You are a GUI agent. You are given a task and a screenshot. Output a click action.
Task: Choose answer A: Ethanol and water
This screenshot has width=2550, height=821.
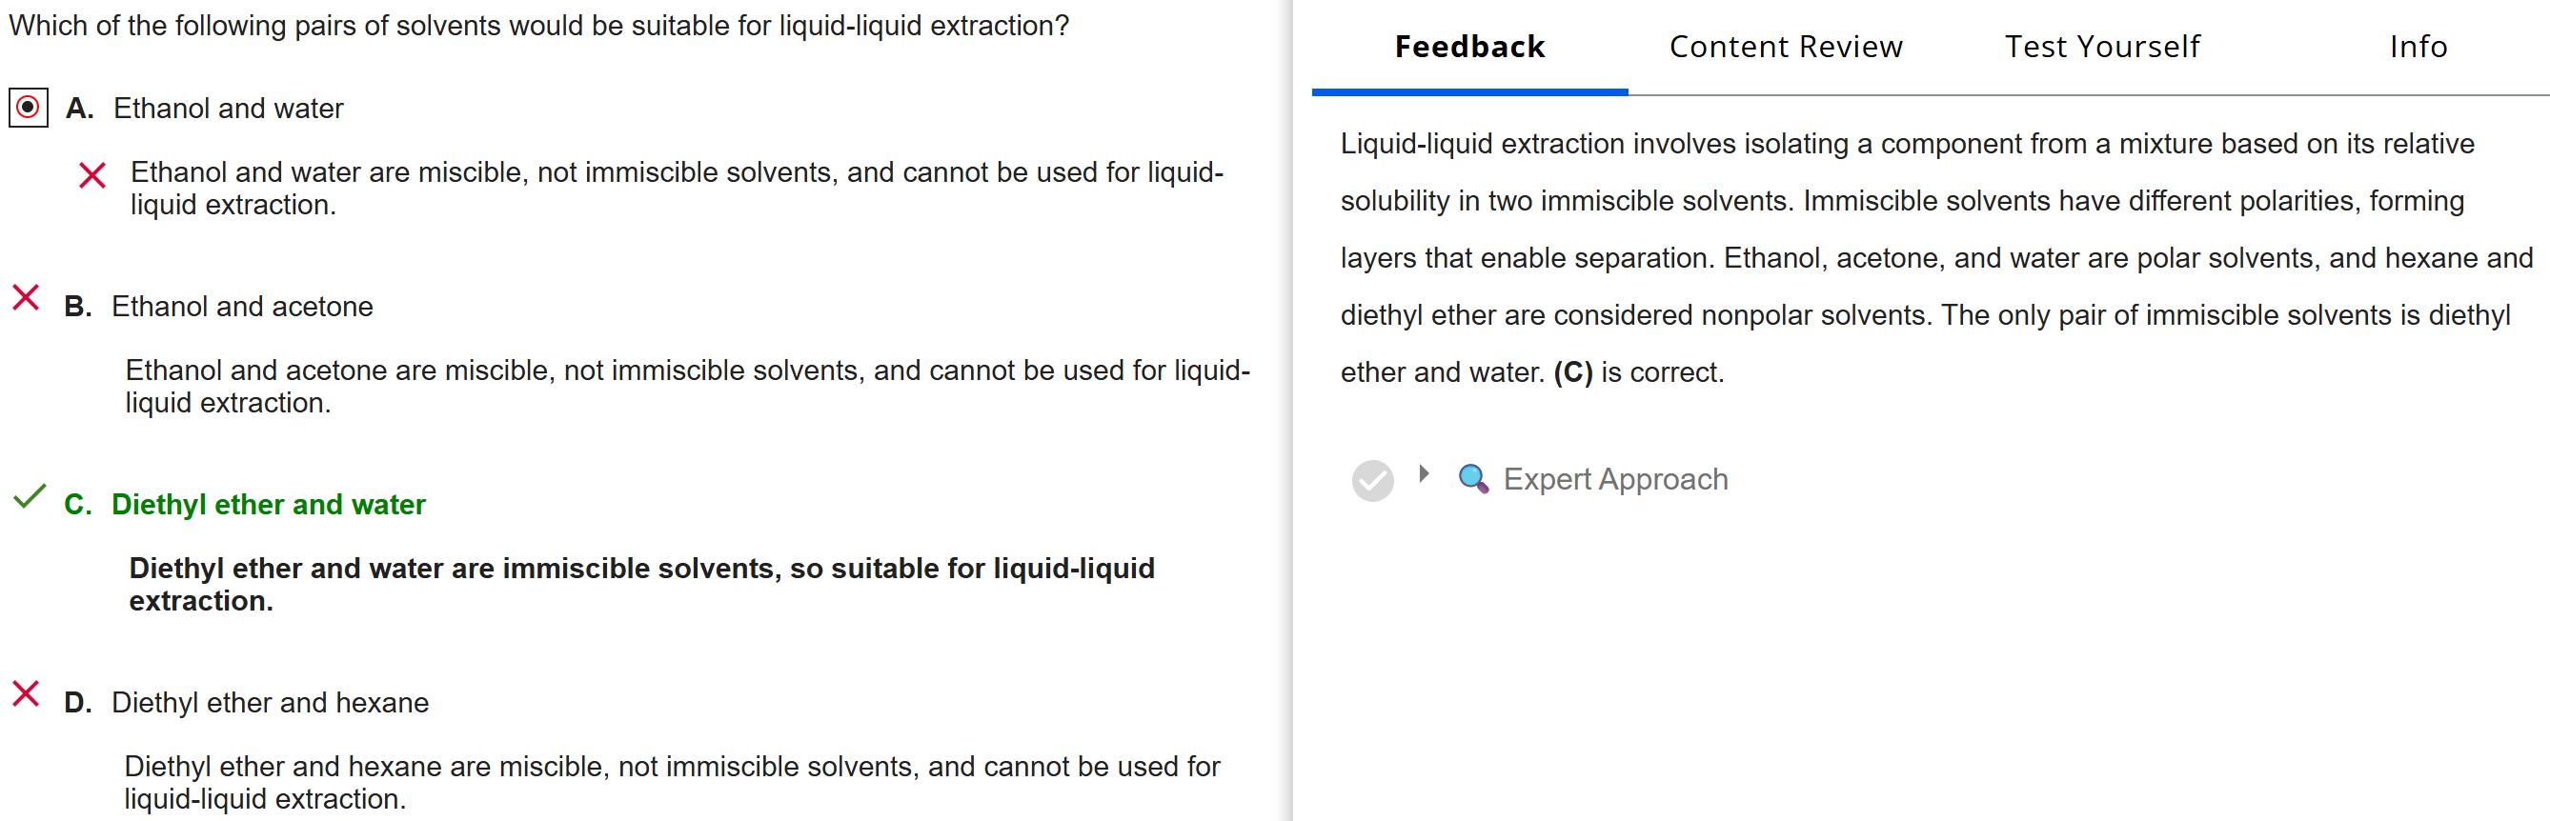point(228,108)
